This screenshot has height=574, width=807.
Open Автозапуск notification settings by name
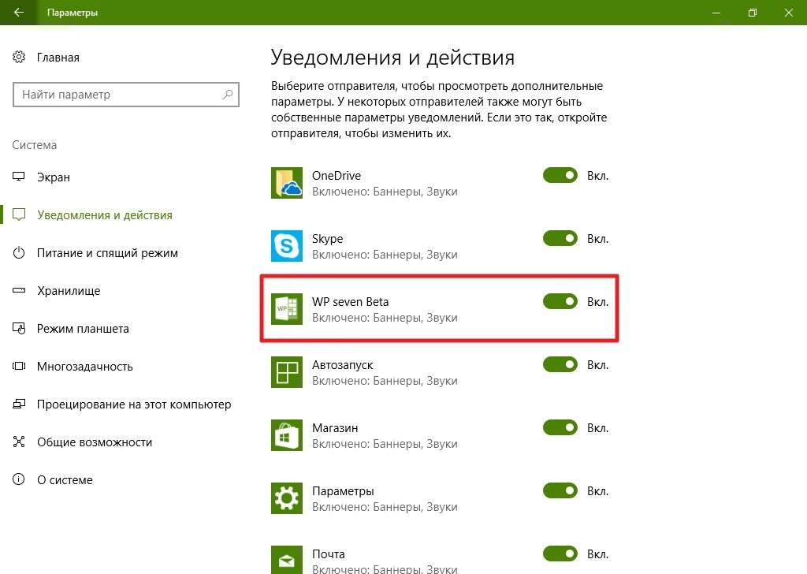click(343, 365)
